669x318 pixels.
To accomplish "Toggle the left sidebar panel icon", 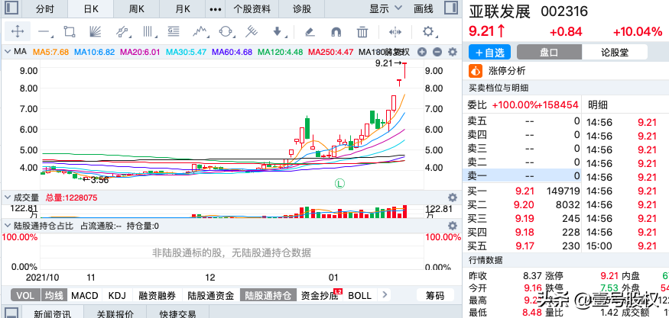I will 11,8.
